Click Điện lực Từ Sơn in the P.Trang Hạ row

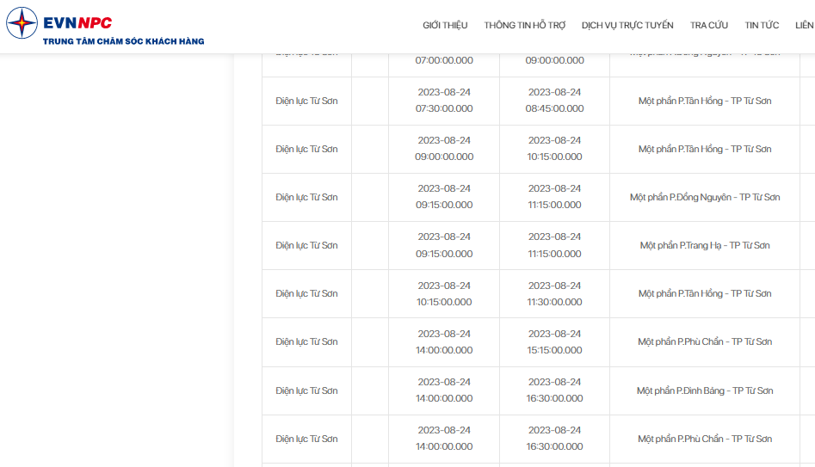coord(306,246)
